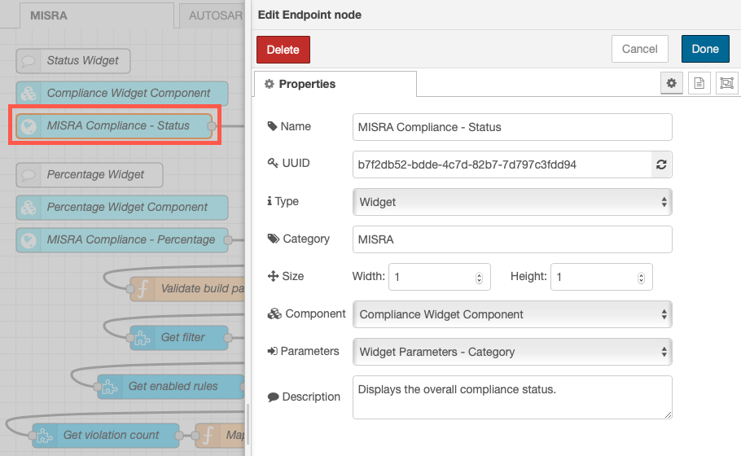Open node settings gear icon
The width and height of the screenshot is (741, 456).
point(671,84)
